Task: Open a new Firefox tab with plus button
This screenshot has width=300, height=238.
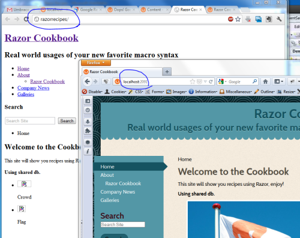Action: 167,71
